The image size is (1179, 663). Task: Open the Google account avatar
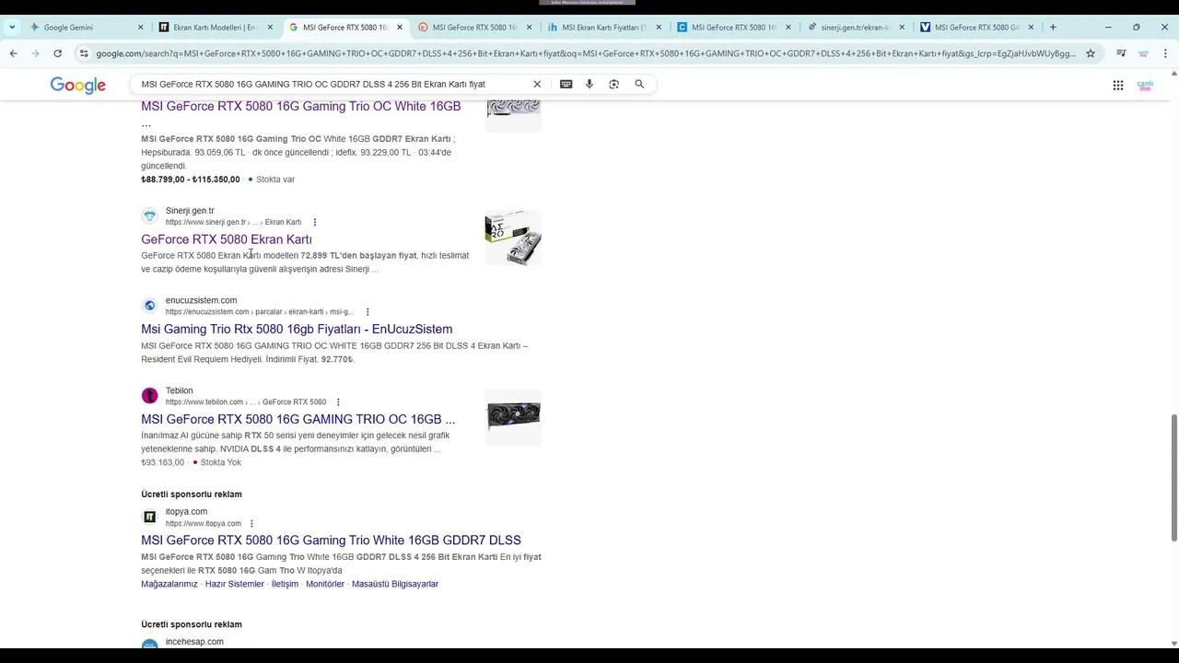click(x=1145, y=85)
